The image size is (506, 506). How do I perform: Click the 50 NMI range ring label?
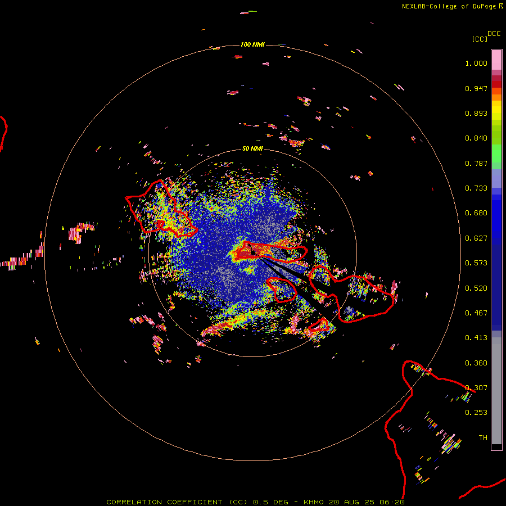point(252,148)
